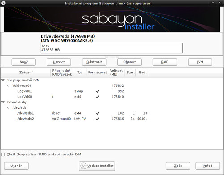This screenshot has height=175, width=224.
Task: Click the /boot mount point cell
Action: click(56, 113)
